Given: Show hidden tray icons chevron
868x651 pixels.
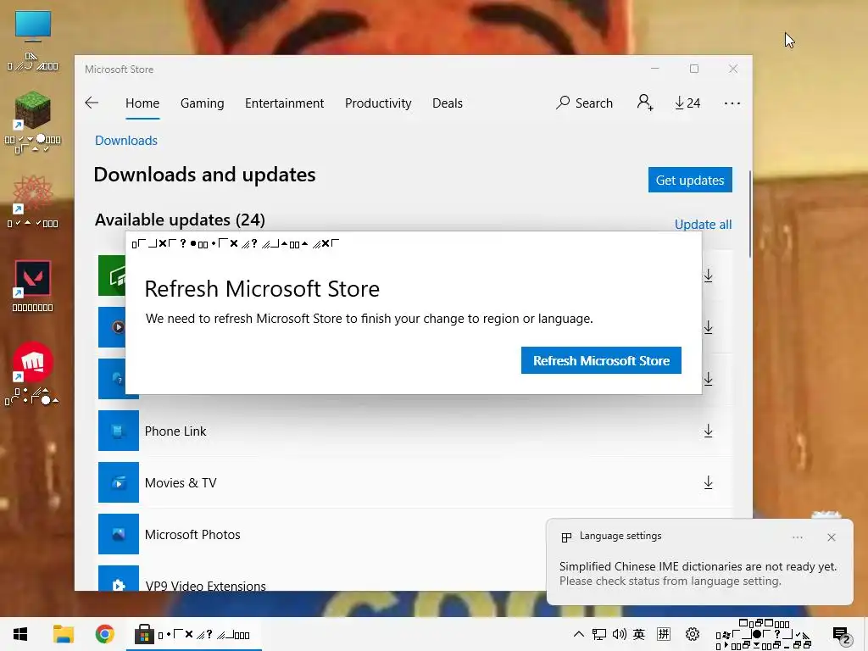Looking at the screenshot, I should tap(578, 634).
